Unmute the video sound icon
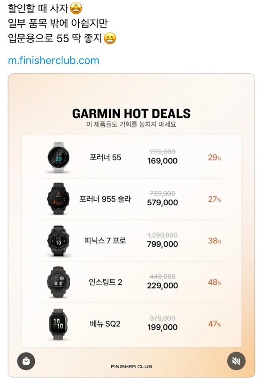 [236, 361]
